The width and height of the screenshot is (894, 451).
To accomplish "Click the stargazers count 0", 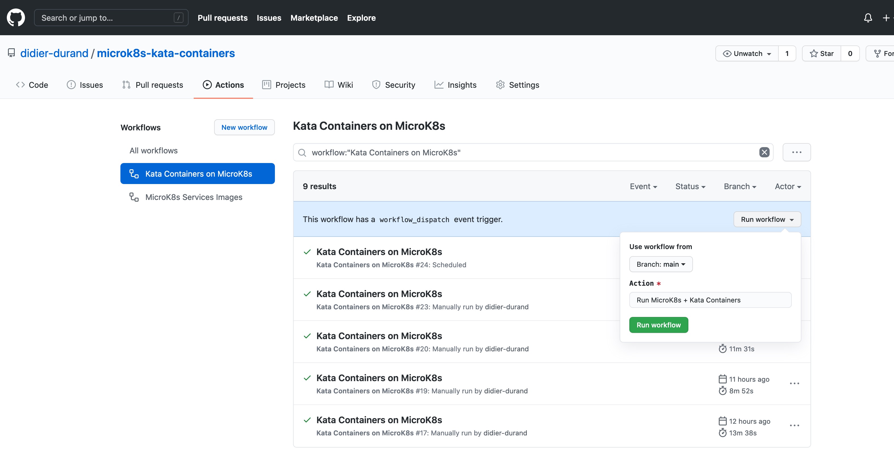I will click(x=850, y=53).
